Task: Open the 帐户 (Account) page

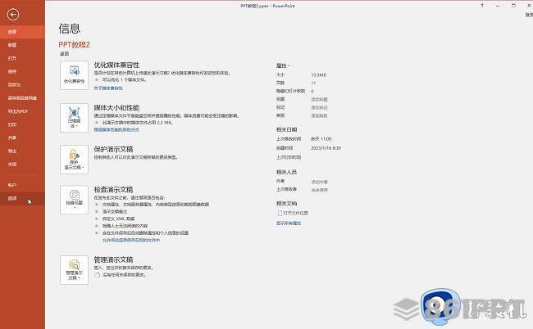Action: click(22, 185)
